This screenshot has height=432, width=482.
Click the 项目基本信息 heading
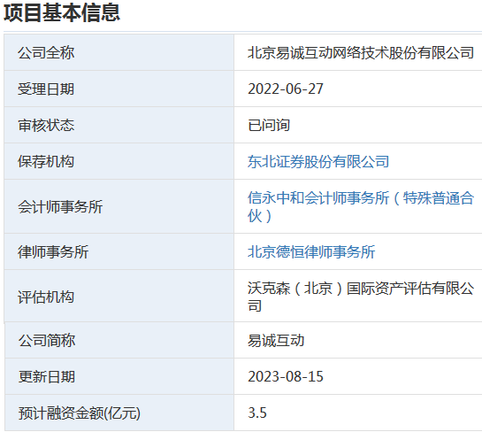click(x=62, y=13)
